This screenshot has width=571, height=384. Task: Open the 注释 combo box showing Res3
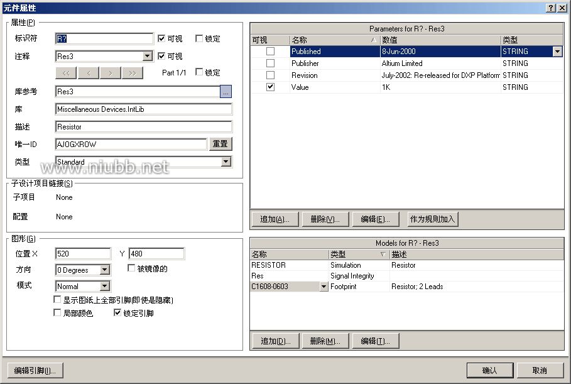[x=148, y=57]
